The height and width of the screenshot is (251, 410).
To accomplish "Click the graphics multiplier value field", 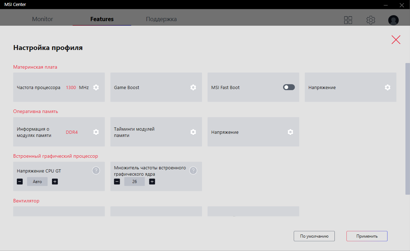I will 135,182.
